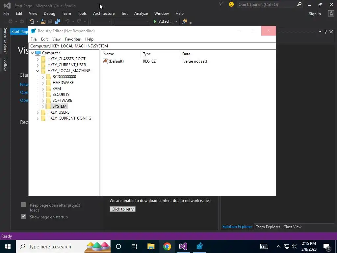The height and width of the screenshot is (253, 337).
Task: Open the Server Explorer side tab
Action: (5, 41)
